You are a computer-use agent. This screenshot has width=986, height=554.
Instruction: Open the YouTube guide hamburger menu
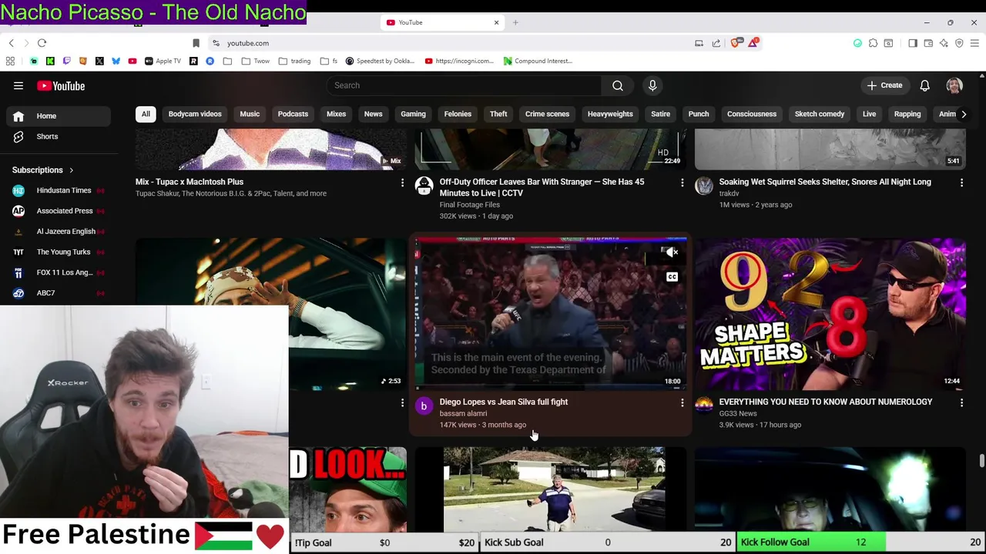pyautogui.click(x=18, y=86)
